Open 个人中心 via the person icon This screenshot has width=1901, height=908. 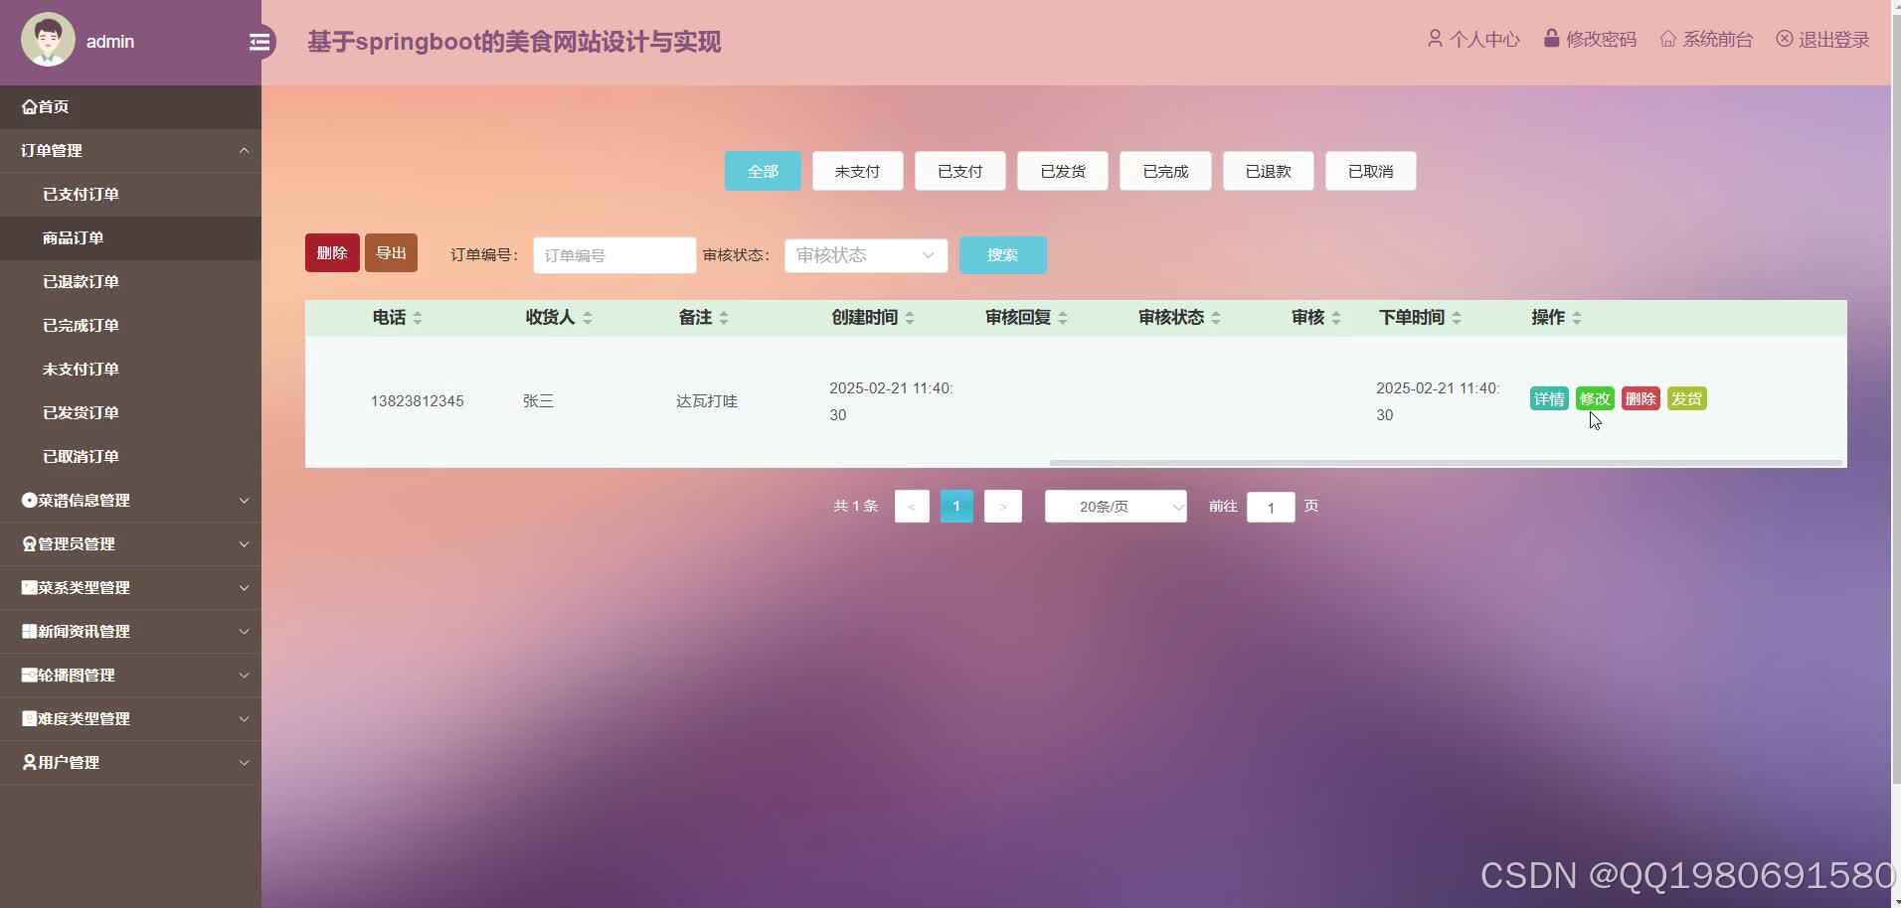pos(1436,39)
